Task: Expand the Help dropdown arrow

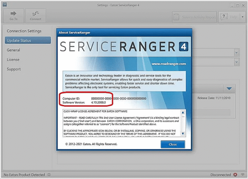Action: pos(243,17)
